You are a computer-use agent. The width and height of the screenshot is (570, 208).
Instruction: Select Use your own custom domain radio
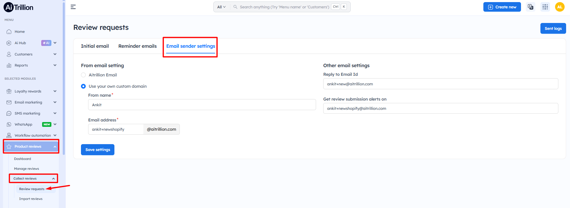coord(83,86)
